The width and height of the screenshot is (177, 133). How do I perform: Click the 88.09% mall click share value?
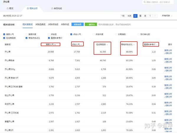coord(130,52)
